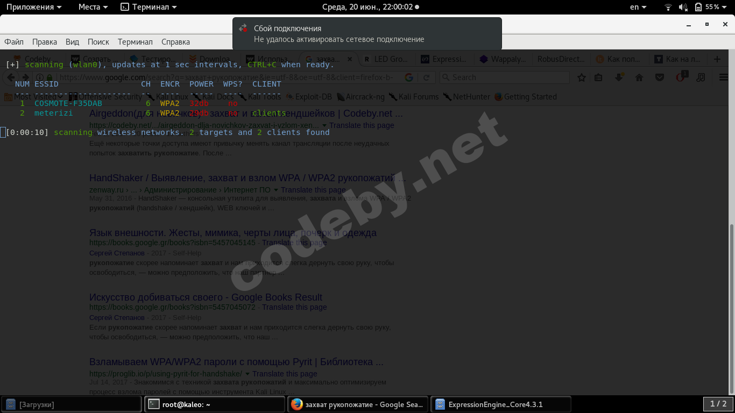Open the Файл menu in the terminal
The height and width of the screenshot is (413, 735).
click(14, 42)
